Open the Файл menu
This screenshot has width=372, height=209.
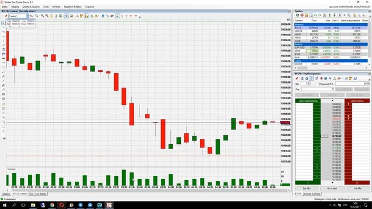click(x=5, y=7)
